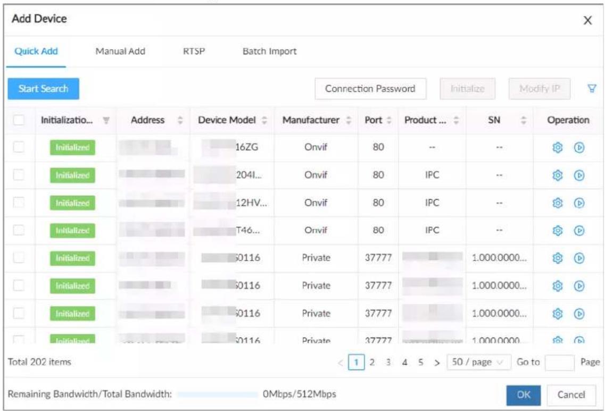Sort table by SN column arrows
The height and width of the screenshot is (411, 605).
pyautogui.click(x=524, y=120)
